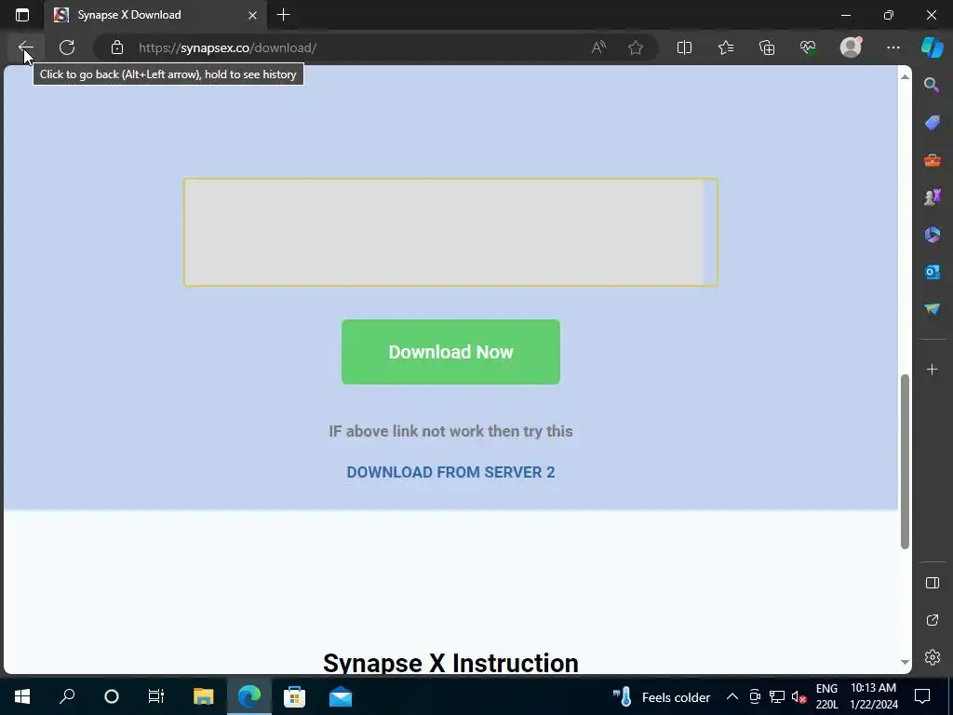Open sidebar settings gear
The width and height of the screenshot is (953, 715).
(x=933, y=657)
